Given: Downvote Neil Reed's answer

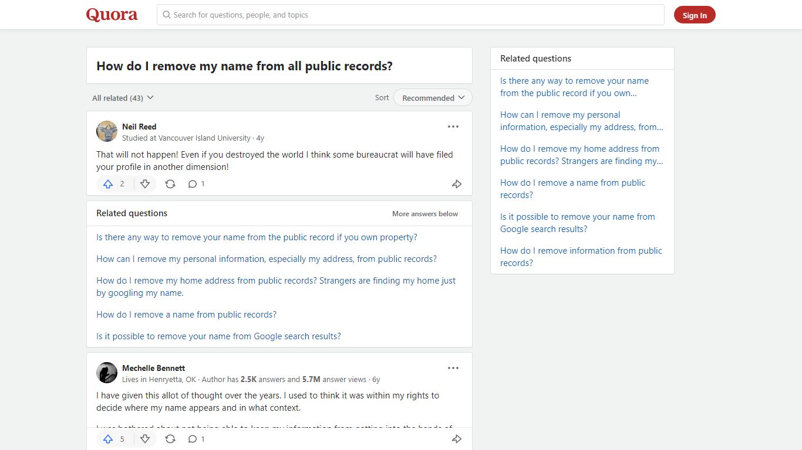Looking at the screenshot, I should click(145, 184).
